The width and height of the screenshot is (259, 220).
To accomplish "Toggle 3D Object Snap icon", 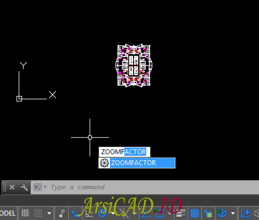I will pyautogui.click(x=222, y=213).
